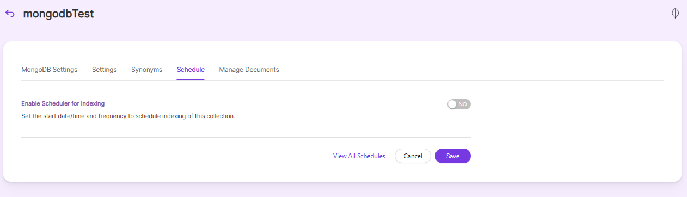Click the Enable Scheduler for Indexing label
The height and width of the screenshot is (197, 687).
[x=63, y=103]
